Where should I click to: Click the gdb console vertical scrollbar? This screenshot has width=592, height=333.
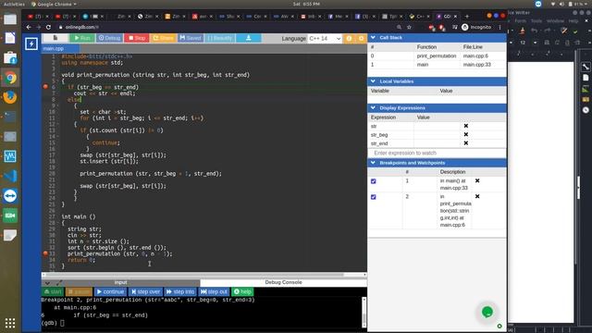[x=364, y=313]
